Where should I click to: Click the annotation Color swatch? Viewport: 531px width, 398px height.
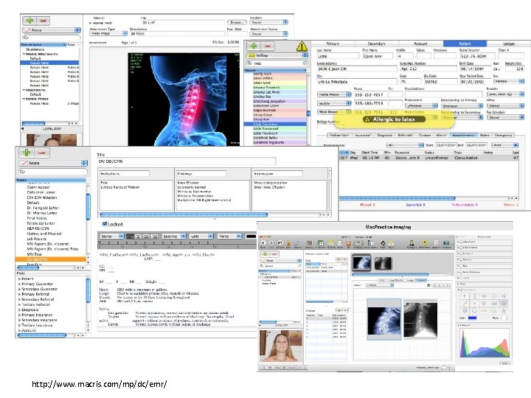(x=472, y=318)
